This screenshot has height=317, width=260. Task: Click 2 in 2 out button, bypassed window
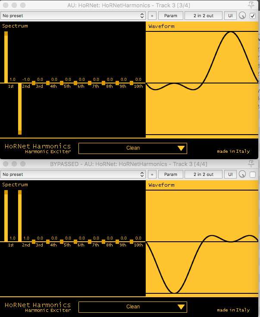click(204, 174)
